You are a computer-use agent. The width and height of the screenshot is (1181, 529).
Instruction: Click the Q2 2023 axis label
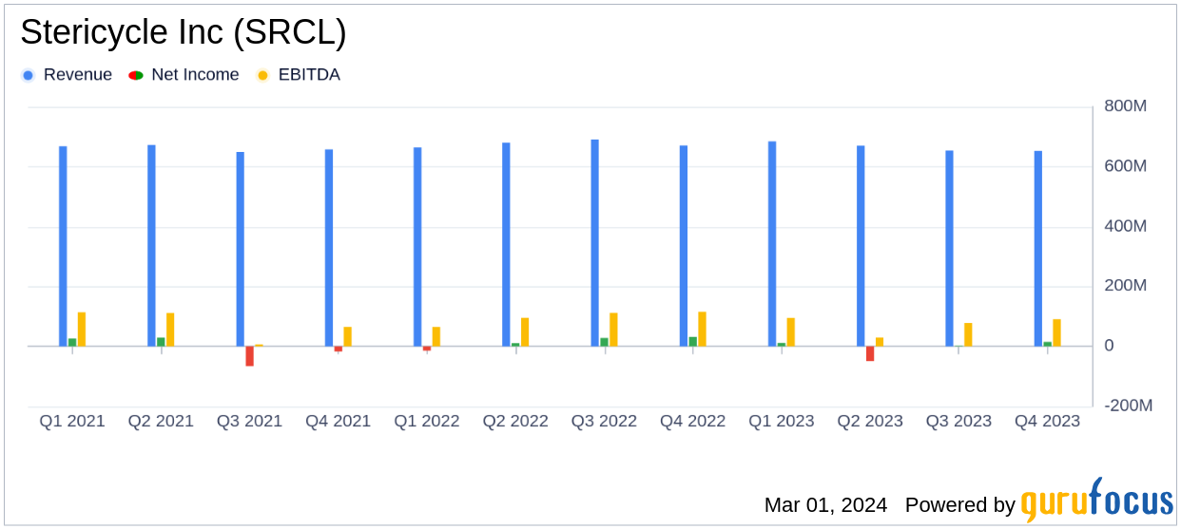coord(870,421)
